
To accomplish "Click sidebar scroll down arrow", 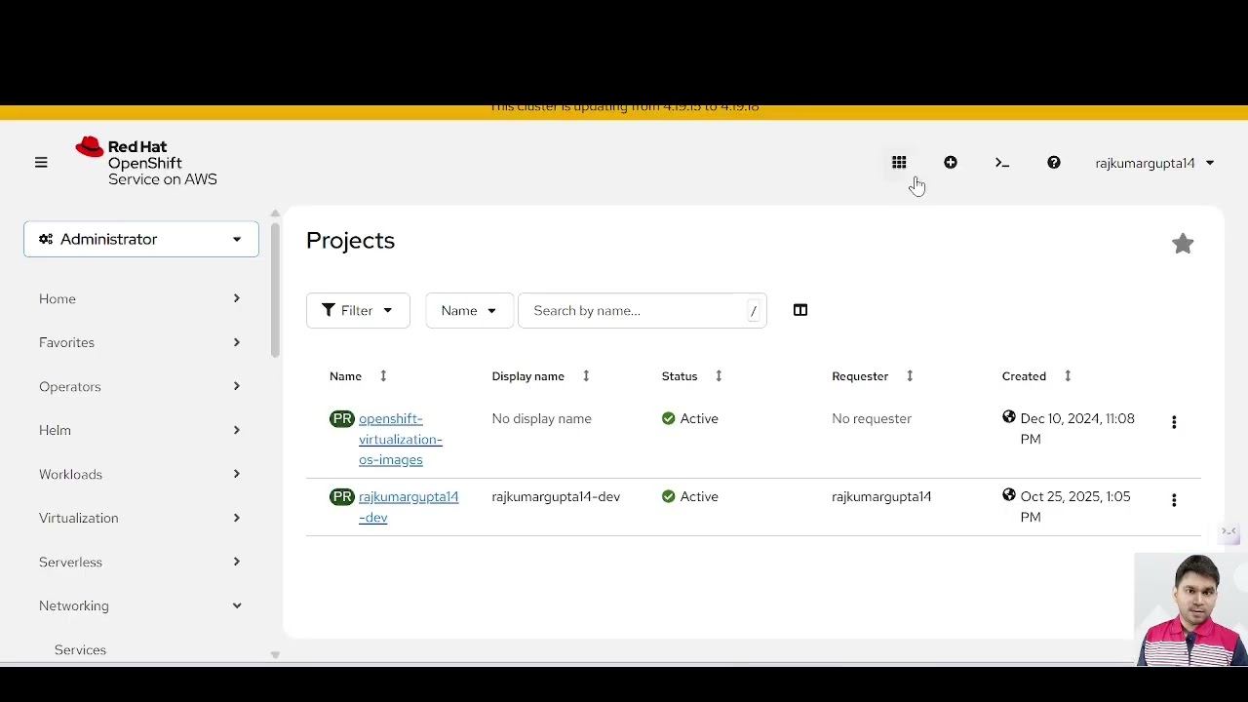I will point(275,655).
